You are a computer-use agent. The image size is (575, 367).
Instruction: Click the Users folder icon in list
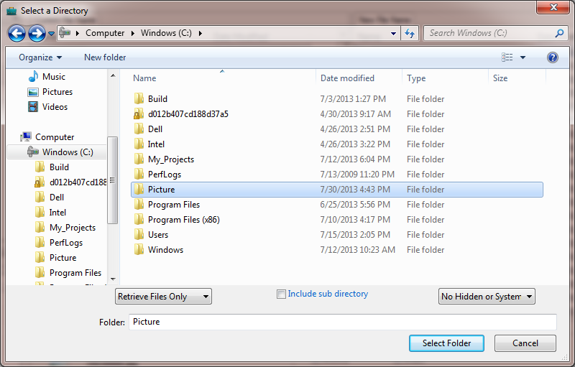[139, 234]
